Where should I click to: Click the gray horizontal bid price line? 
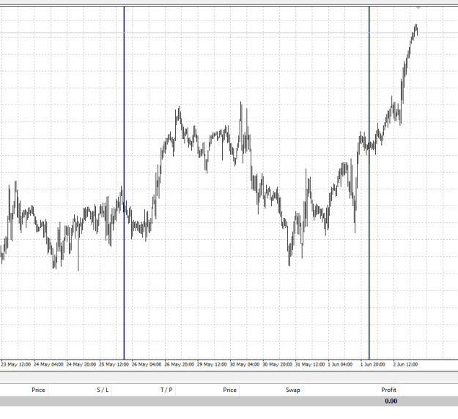[x=229, y=33]
